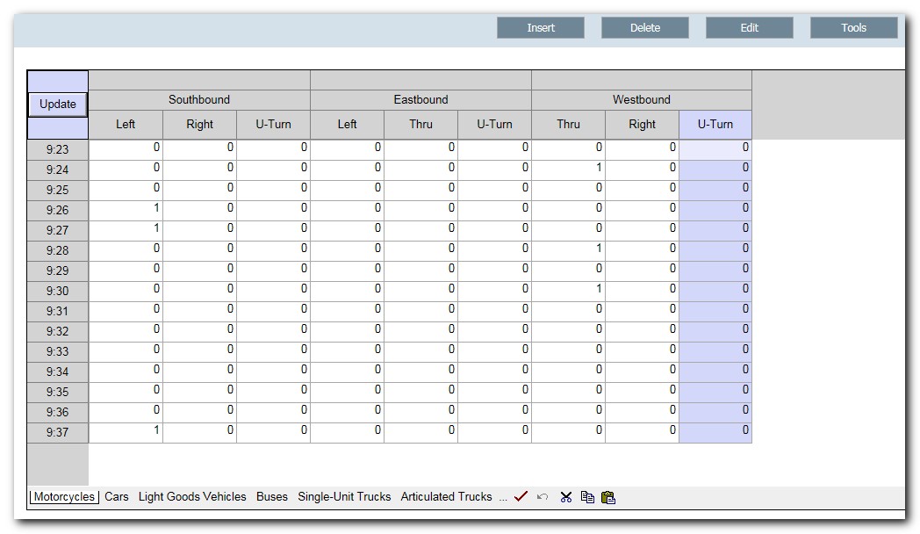Select the Westbound U-Turn column header
Viewport: 920px width, 534px height.
coord(715,124)
